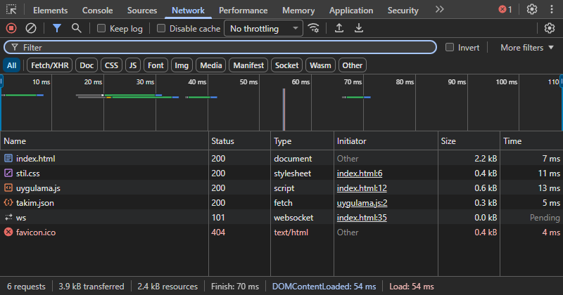Switch to Memory tab
The width and height of the screenshot is (563, 295).
298,11
